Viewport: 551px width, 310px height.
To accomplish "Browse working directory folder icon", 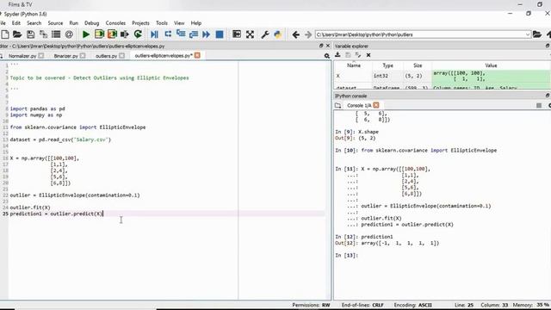I will click(537, 34).
